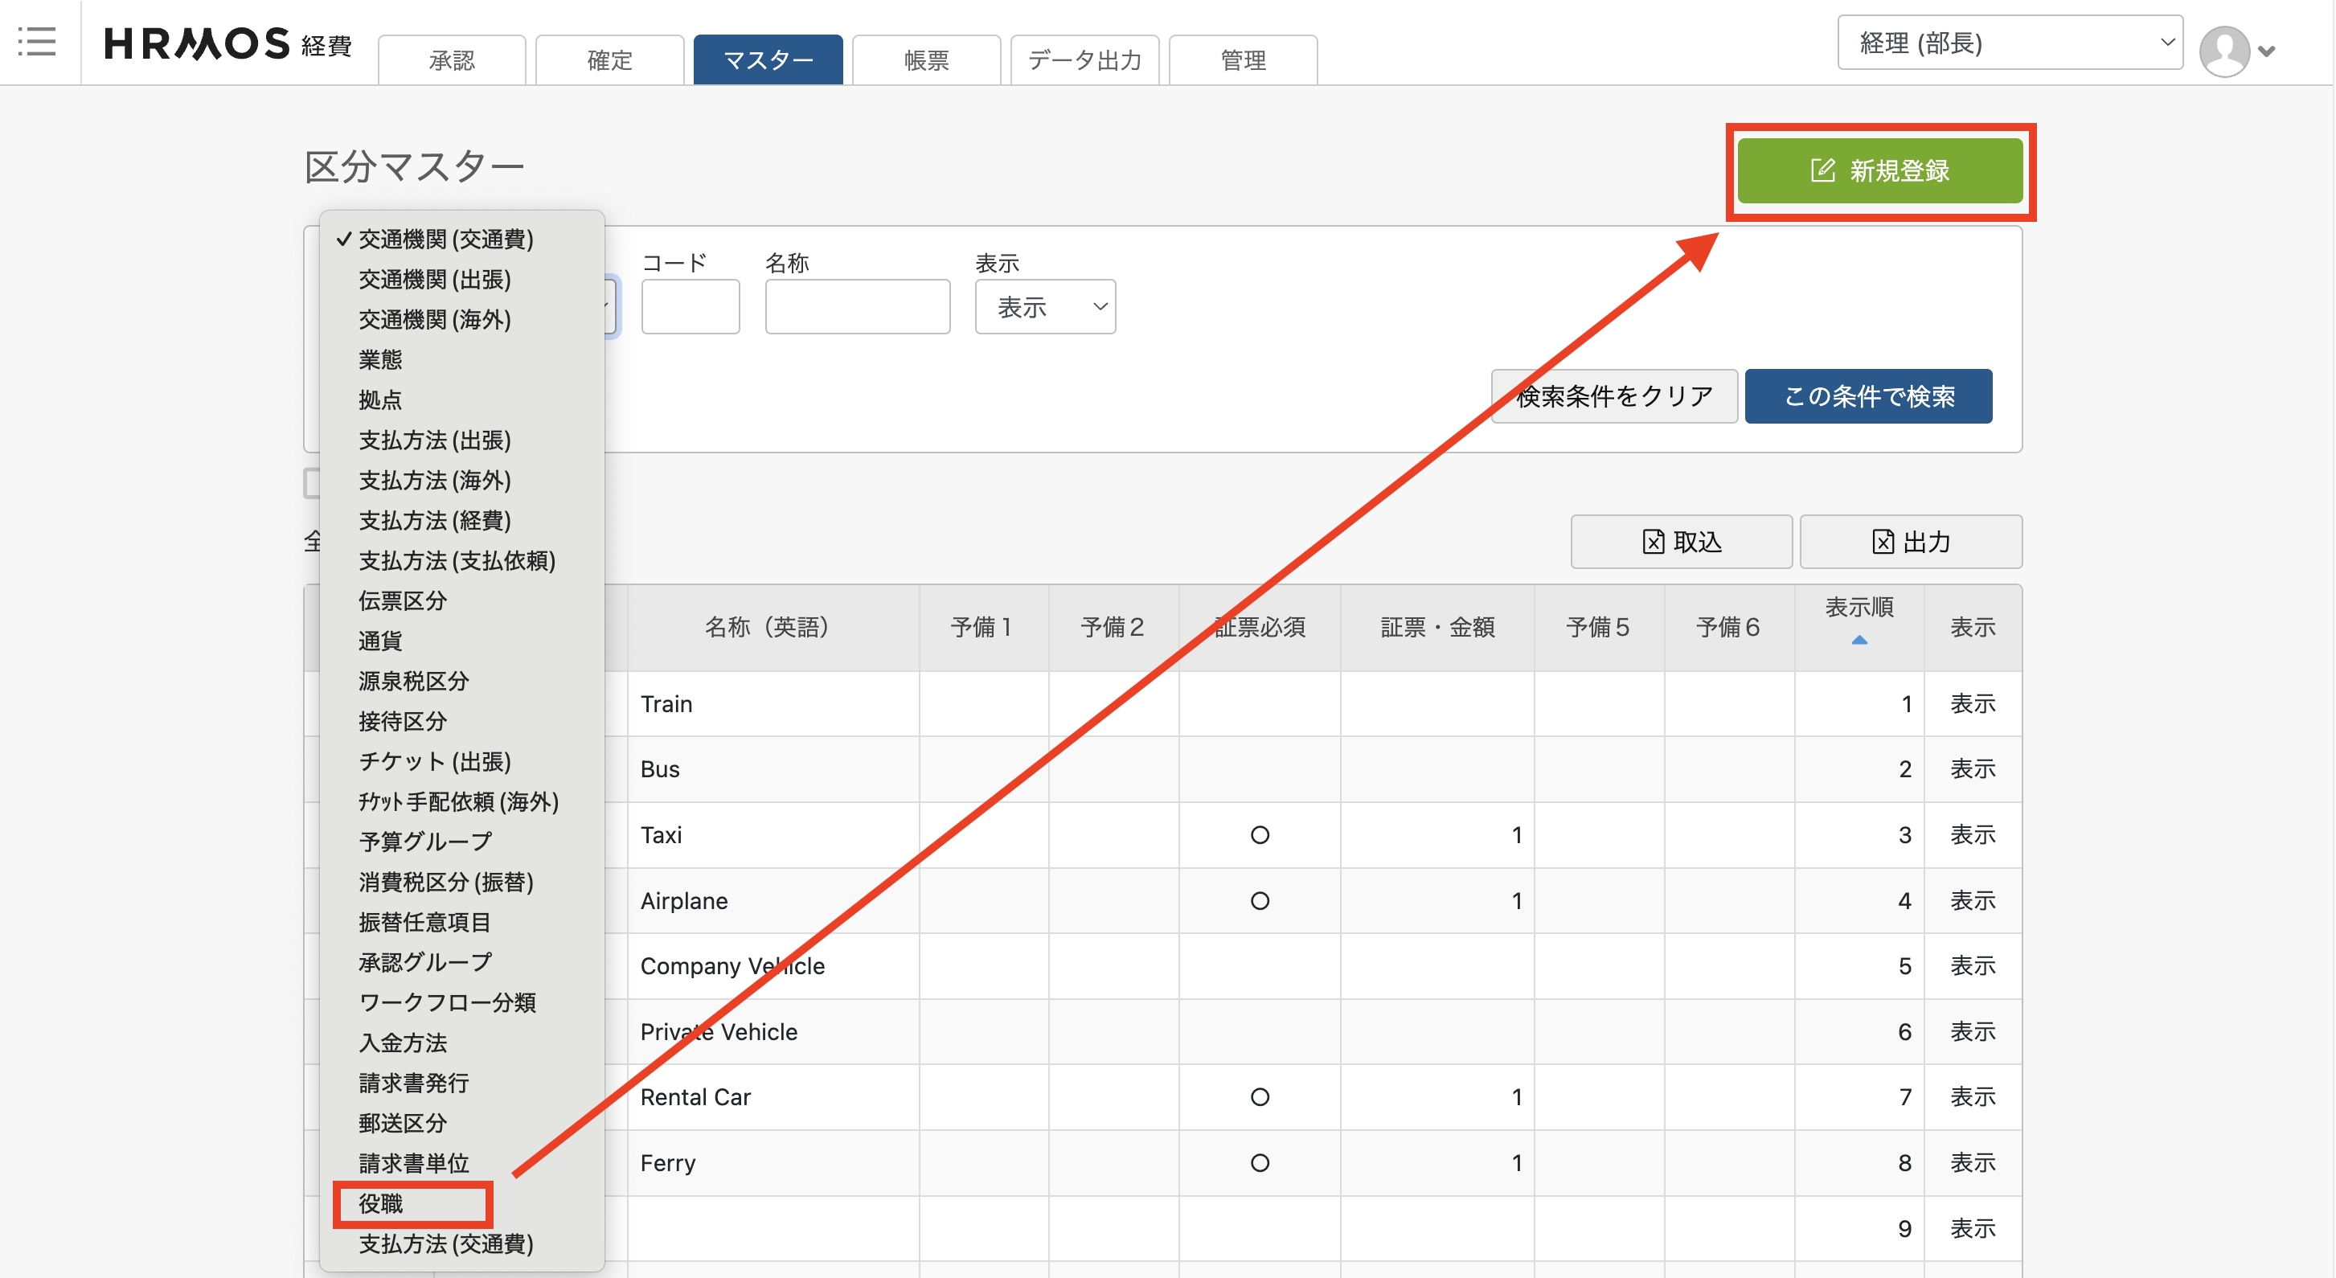Image resolution: width=2336 pixels, height=1278 pixels.
Task: Click the 表示順 column header
Action: [x=1859, y=626]
